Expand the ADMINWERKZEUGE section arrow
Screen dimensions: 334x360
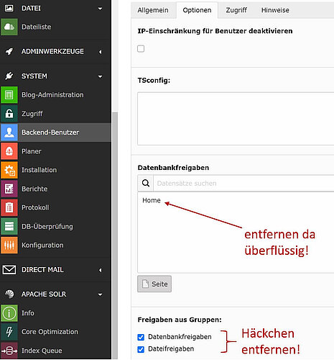click(x=101, y=52)
